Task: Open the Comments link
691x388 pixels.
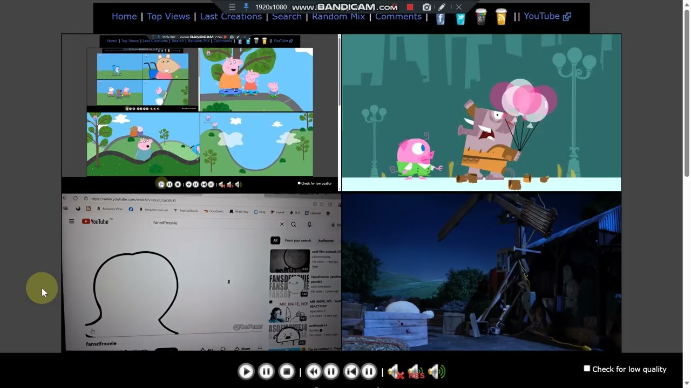Action: (398, 16)
